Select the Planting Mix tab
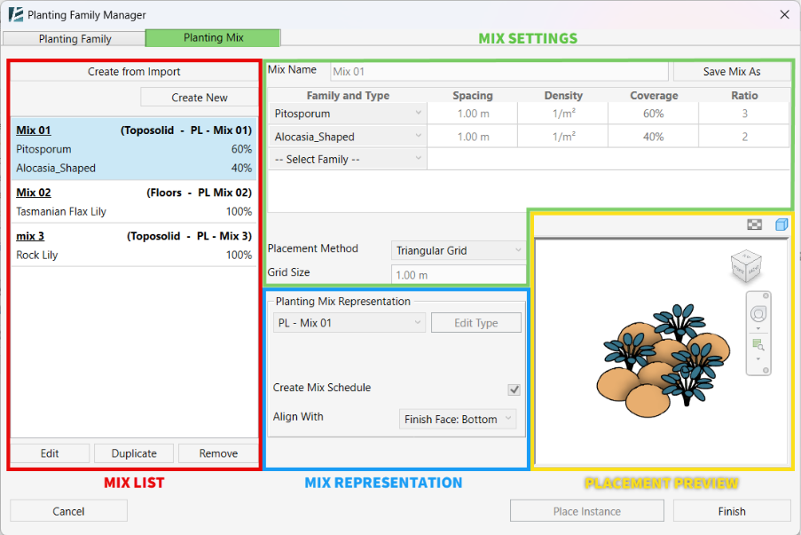 pos(213,38)
